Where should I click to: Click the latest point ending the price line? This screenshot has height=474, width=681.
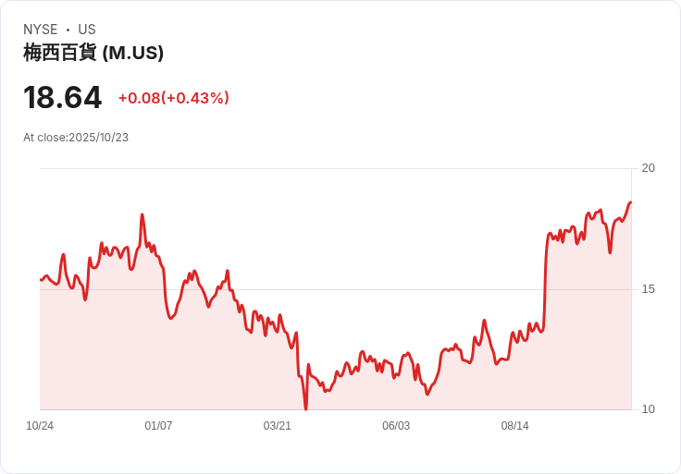630,202
